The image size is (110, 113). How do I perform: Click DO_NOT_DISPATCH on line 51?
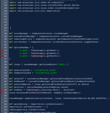tap(97, 98)
